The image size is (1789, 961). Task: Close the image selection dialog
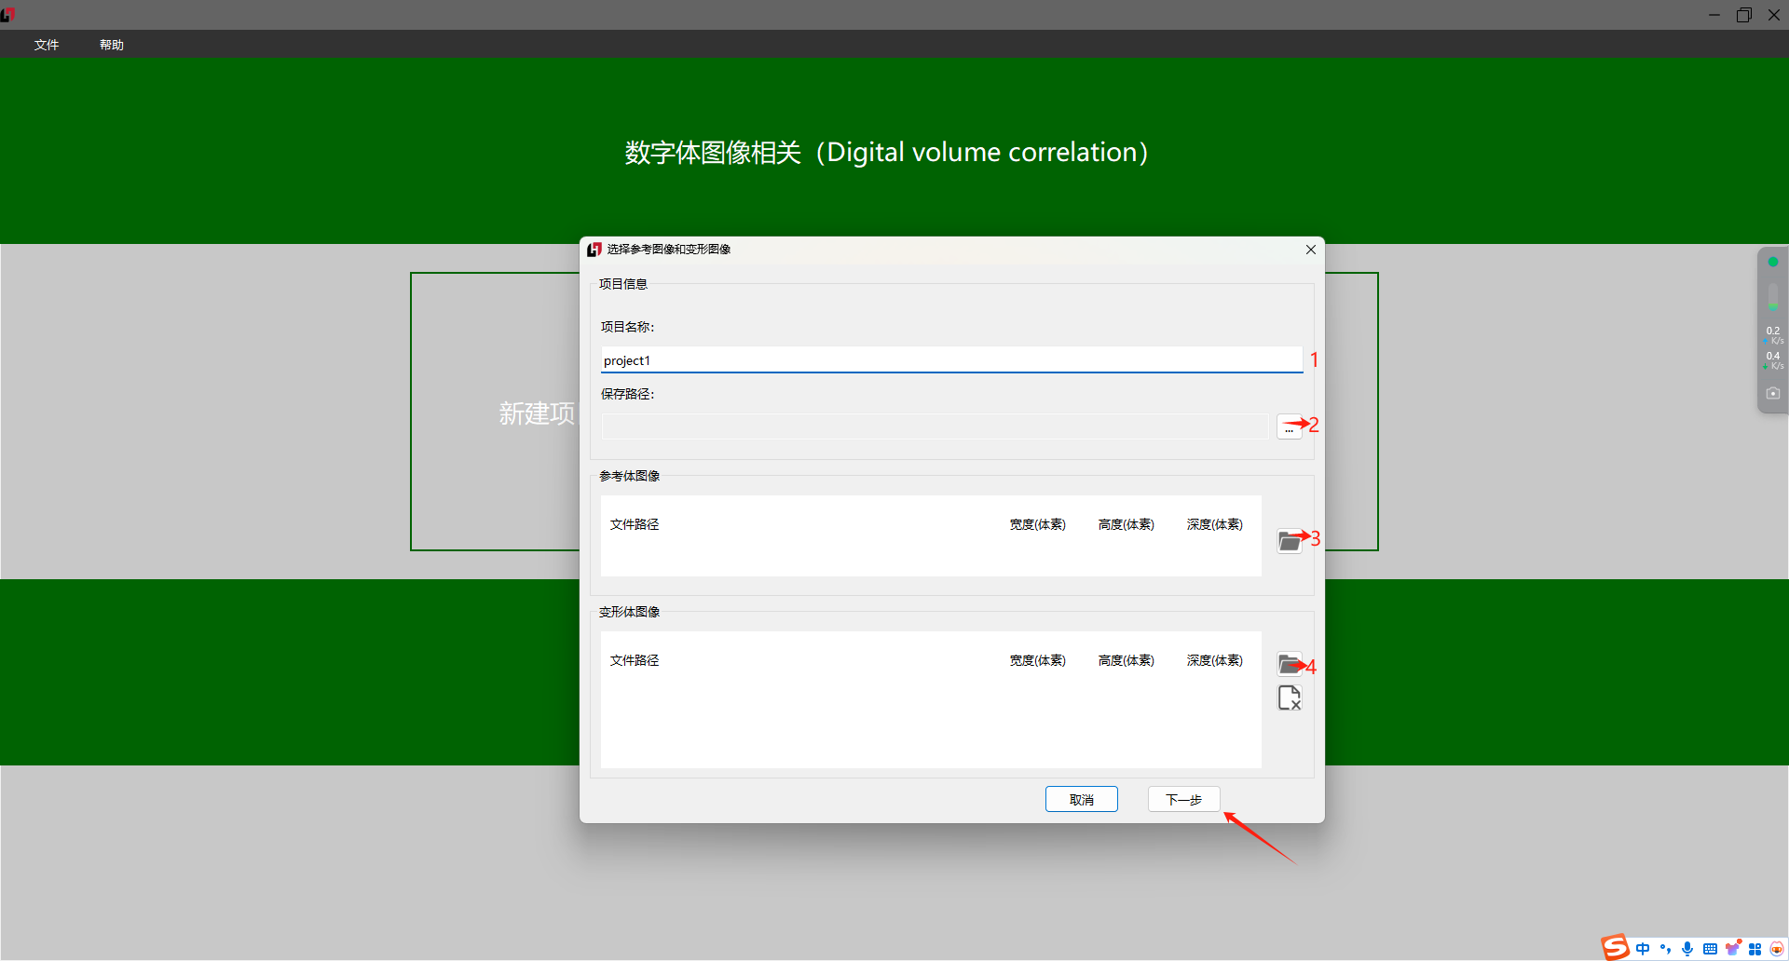tap(1310, 250)
